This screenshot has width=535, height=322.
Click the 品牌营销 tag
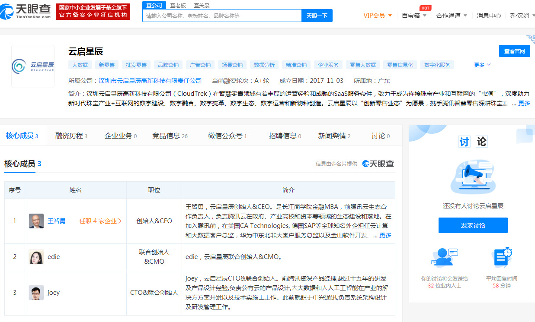click(x=168, y=65)
